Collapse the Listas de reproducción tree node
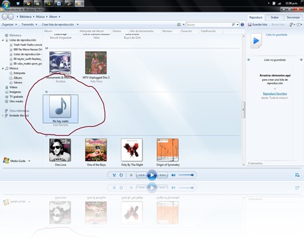The image size is (304, 241). click(x=3, y=40)
